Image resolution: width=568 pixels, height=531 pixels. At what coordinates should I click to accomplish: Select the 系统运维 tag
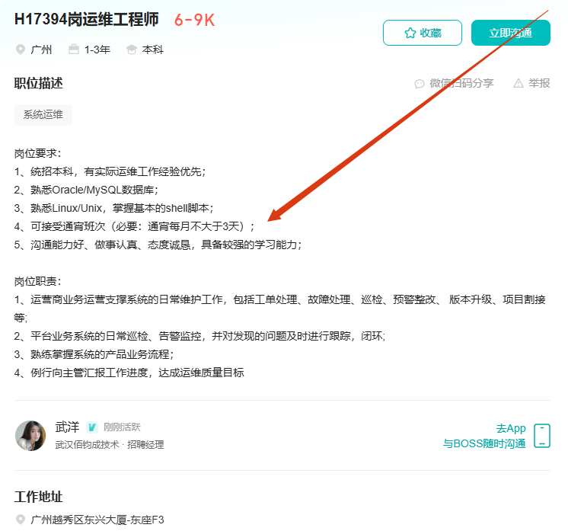click(x=43, y=115)
